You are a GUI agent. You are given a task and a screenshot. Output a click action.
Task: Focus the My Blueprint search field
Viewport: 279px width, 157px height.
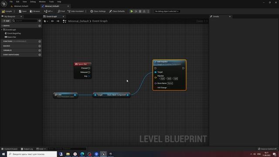25,21
